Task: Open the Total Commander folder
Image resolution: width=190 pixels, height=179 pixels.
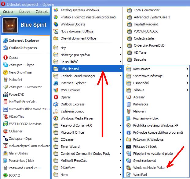Action: [156, 10]
